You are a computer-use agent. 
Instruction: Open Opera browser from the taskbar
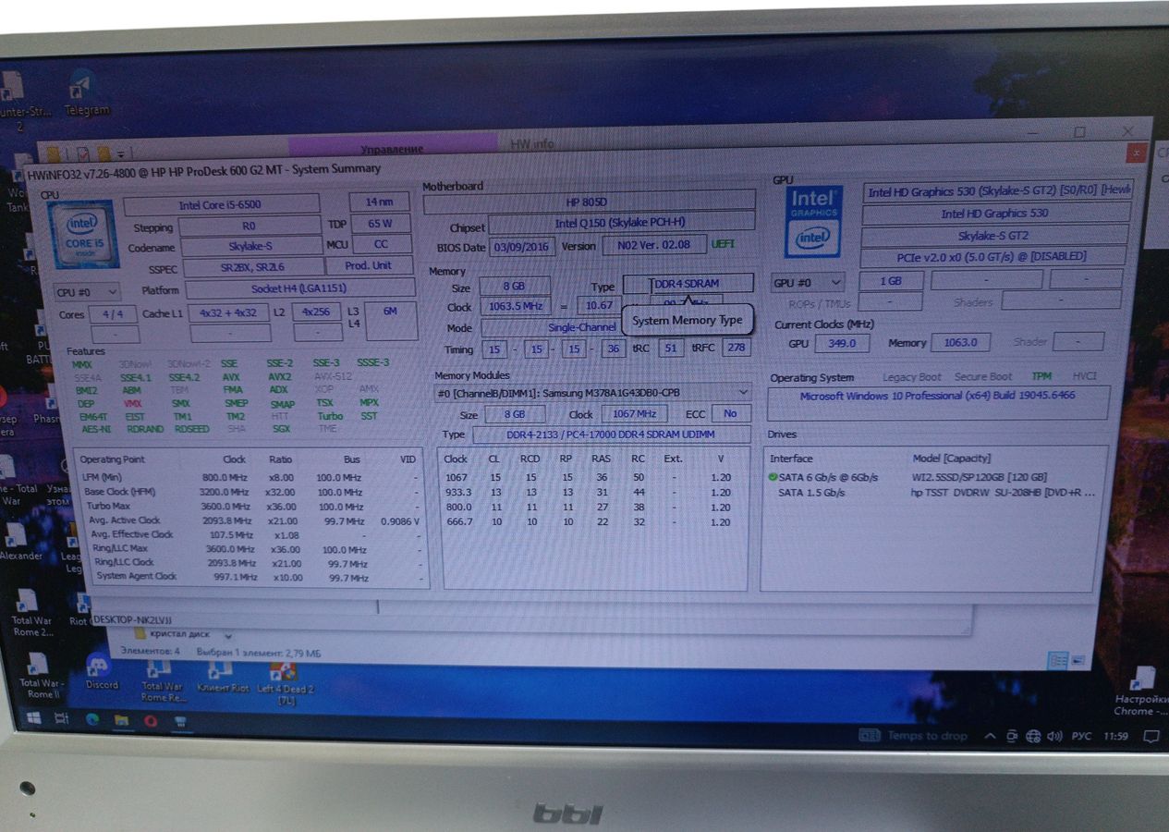pos(151,720)
